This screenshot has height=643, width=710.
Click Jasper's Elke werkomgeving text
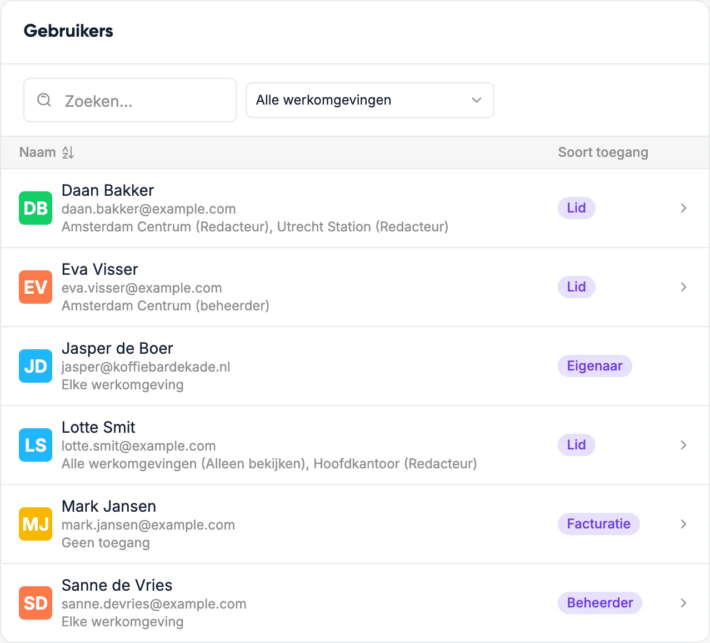click(x=123, y=385)
